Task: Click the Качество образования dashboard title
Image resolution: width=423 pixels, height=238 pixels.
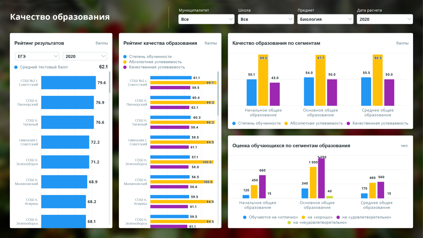Action: pos(60,17)
